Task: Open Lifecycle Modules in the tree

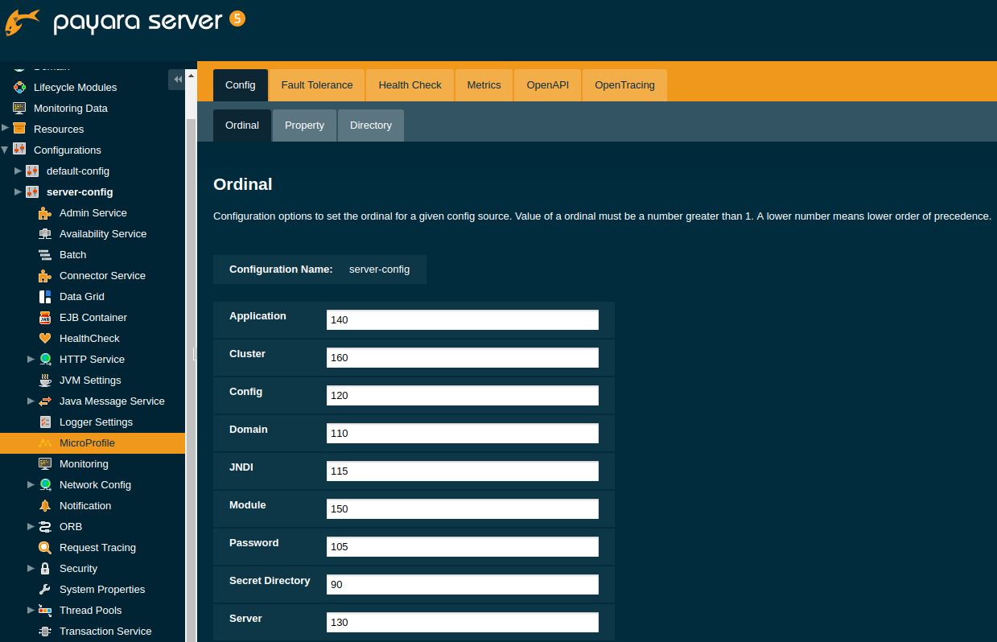Action: pos(75,87)
